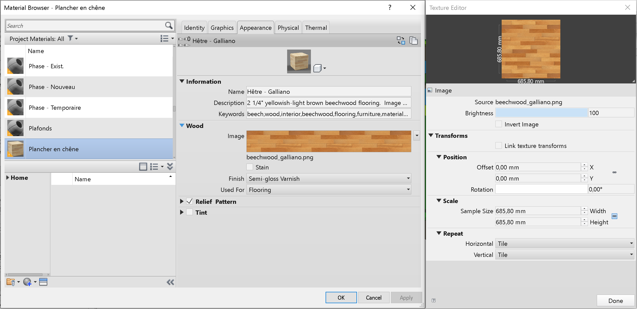
Task: Click the replace asset icon
Action: pyautogui.click(x=400, y=40)
